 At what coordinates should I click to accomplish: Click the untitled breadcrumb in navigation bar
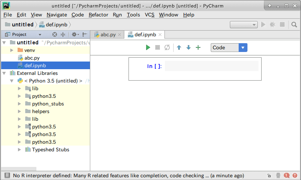19,24
